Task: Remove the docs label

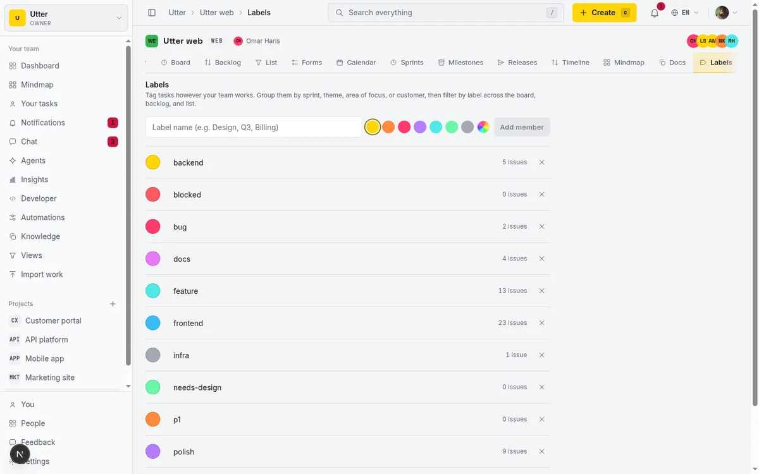Action: [x=541, y=258]
